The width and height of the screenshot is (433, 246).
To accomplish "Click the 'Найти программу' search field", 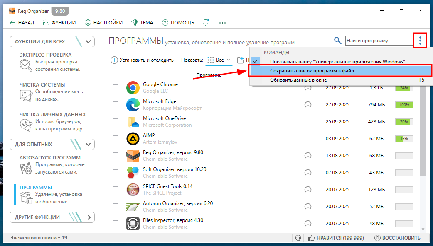I will pos(377,41).
